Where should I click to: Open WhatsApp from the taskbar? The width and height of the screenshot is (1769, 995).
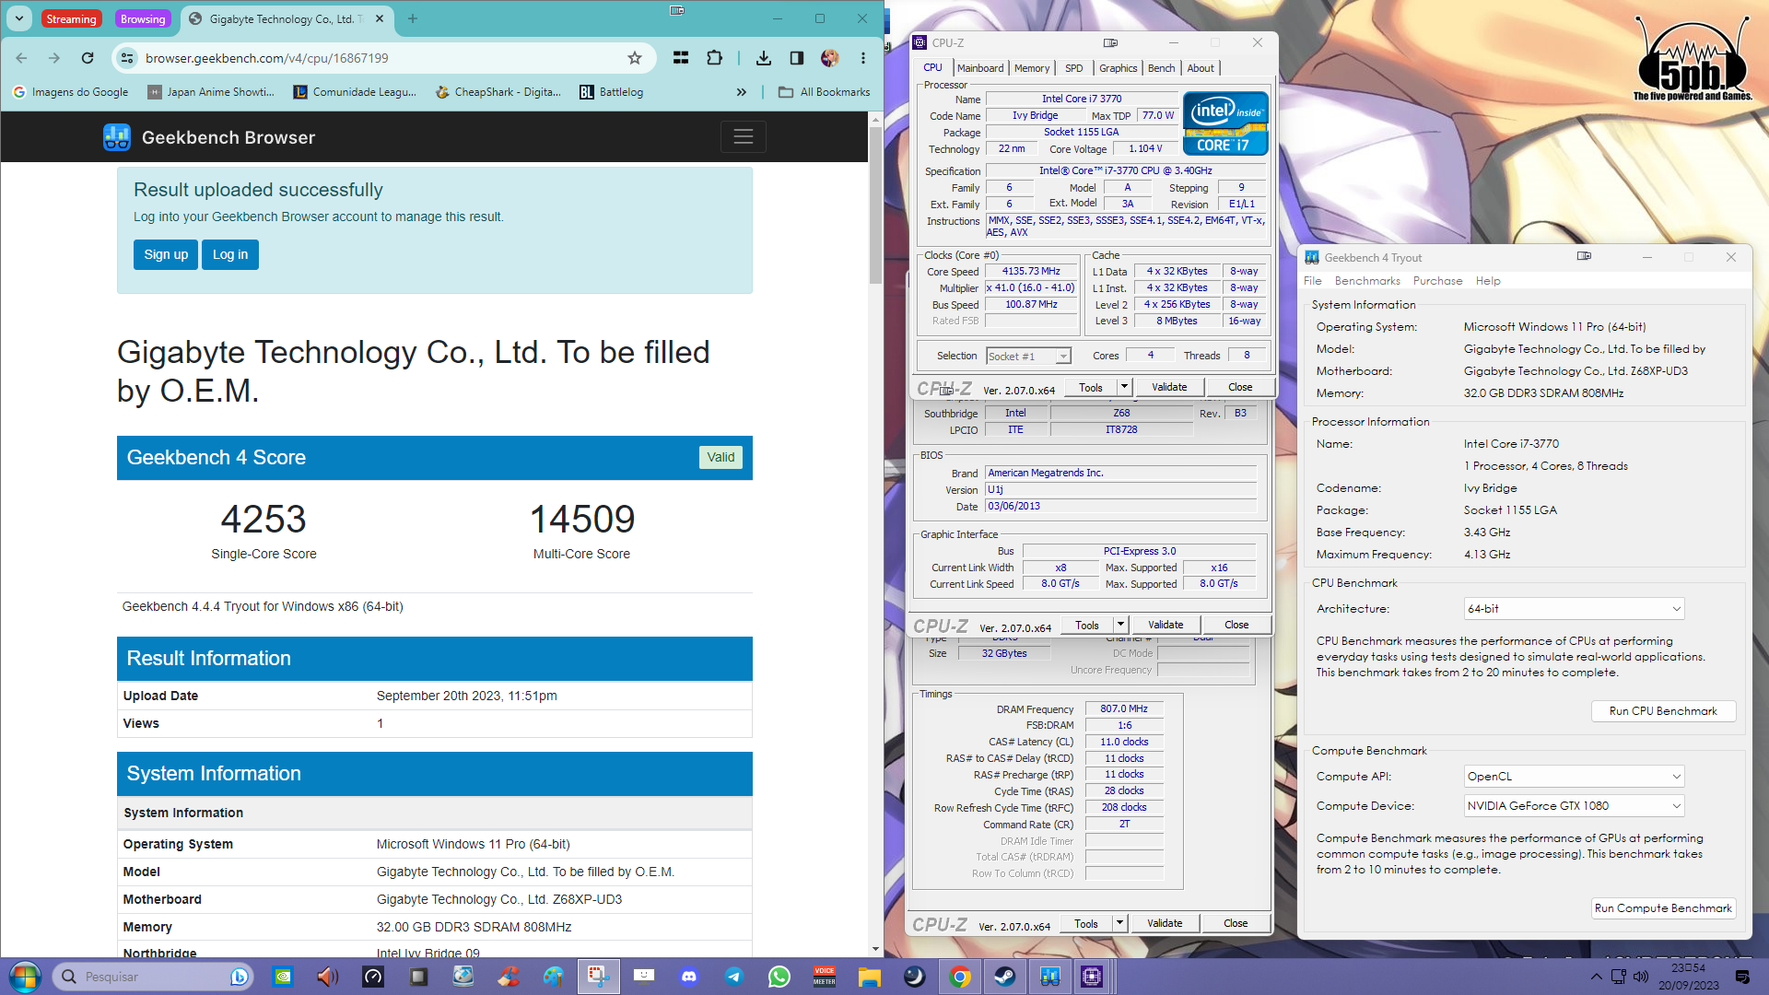[779, 977]
